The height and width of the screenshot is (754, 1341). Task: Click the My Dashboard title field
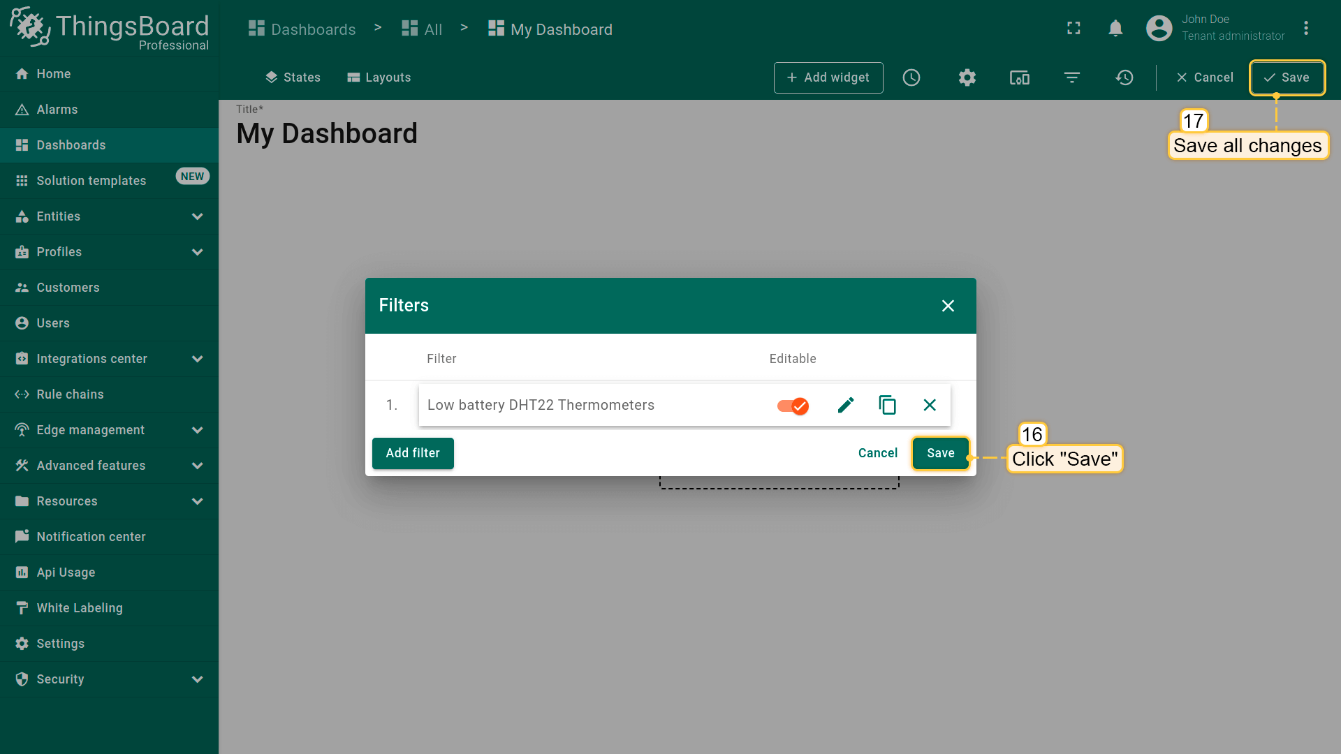tap(327, 133)
